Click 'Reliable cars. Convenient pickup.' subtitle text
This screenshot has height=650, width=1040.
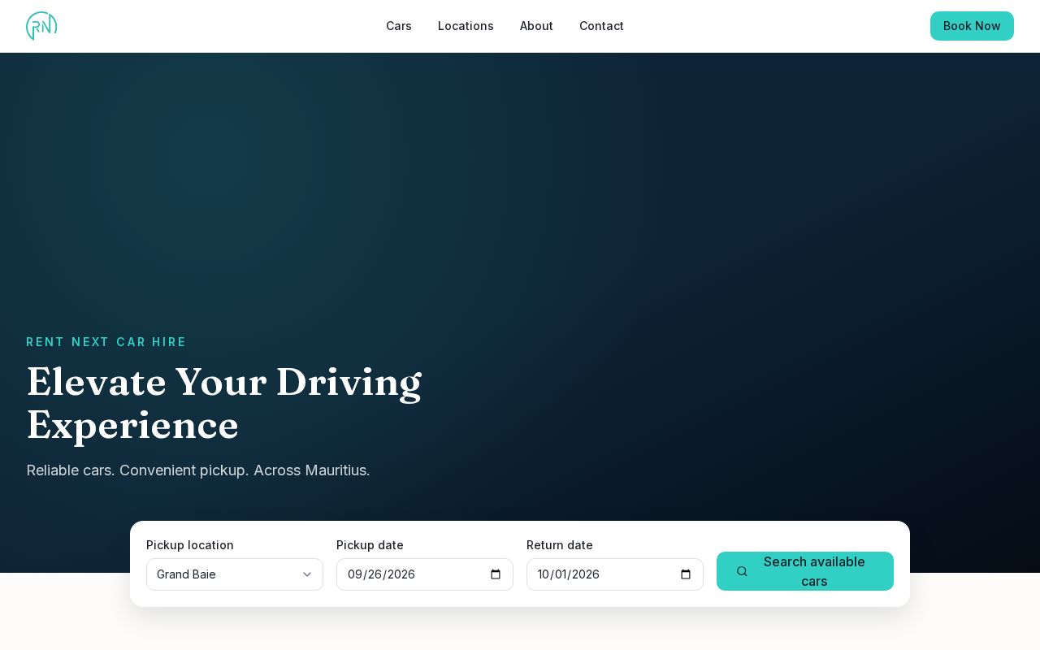point(138,470)
